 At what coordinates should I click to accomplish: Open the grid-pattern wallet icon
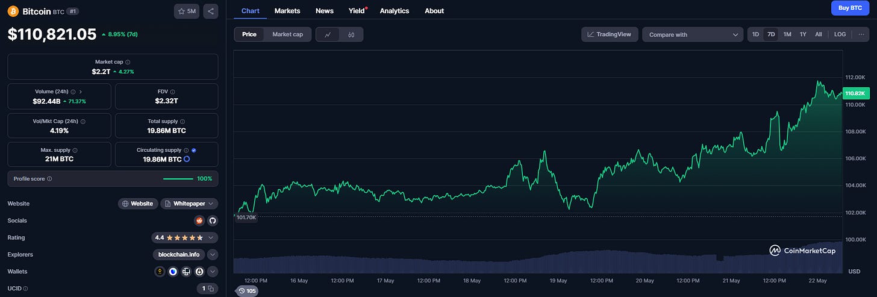pyautogui.click(x=186, y=272)
